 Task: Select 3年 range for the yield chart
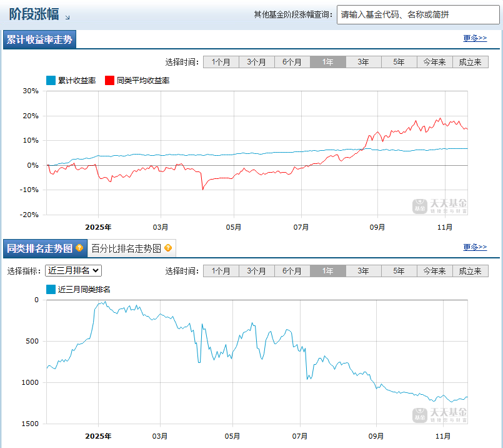click(x=364, y=62)
